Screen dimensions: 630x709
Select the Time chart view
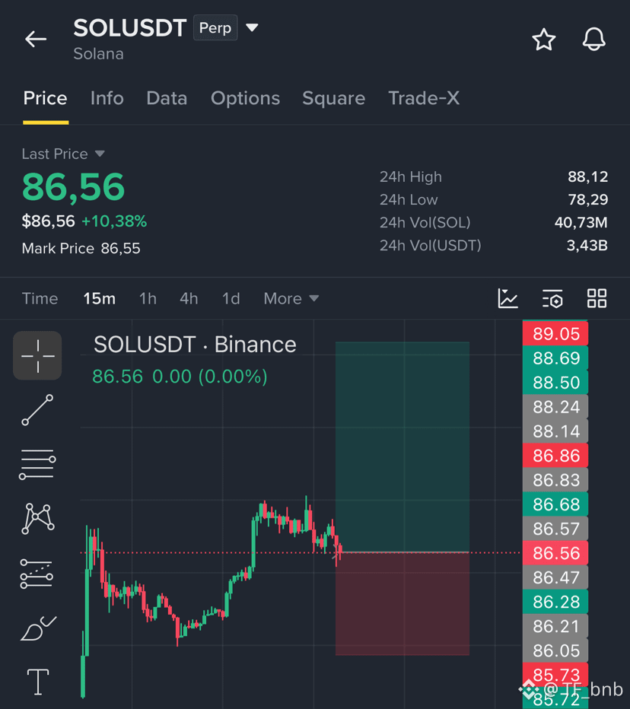pyautogui.click(x=40, y=298)
